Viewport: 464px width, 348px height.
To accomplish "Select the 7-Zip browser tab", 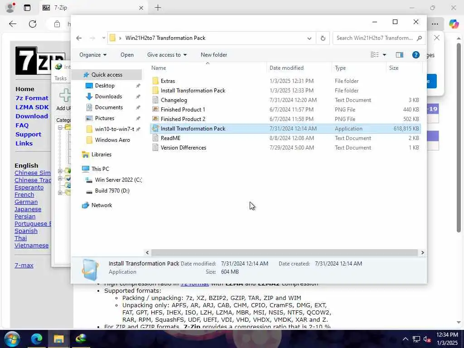I will [x=93, y=8].
